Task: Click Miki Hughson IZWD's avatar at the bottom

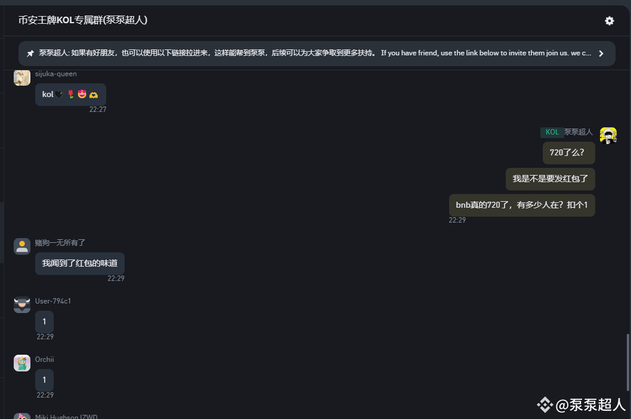Action: tap(22, 416)
